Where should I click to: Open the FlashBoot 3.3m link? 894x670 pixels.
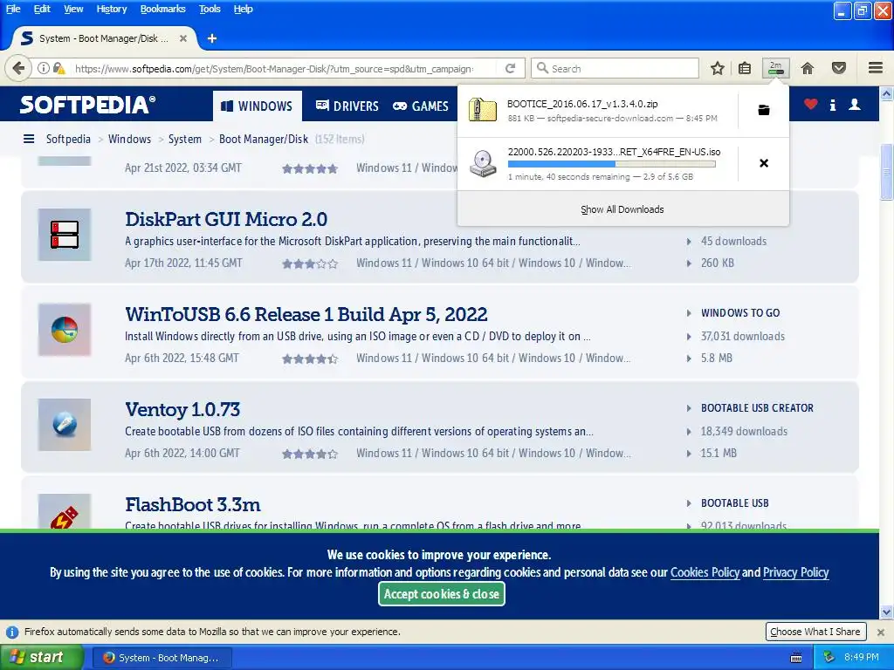pyautogui.click(x=193, y=504)
